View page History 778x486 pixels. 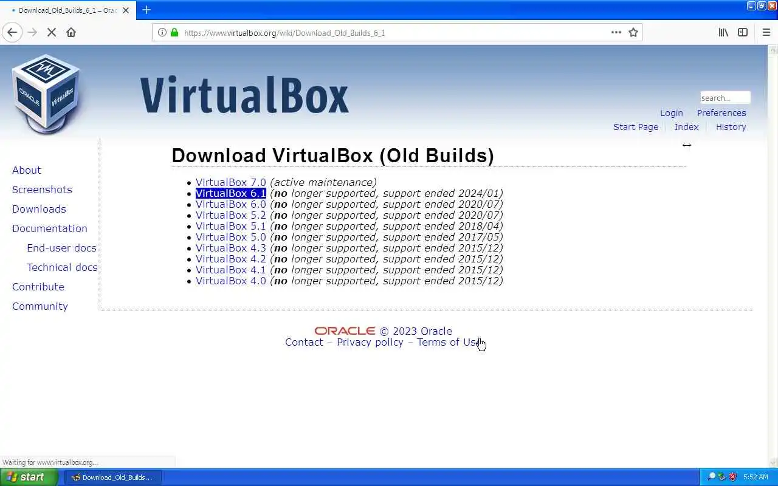(x=731, y=127)
